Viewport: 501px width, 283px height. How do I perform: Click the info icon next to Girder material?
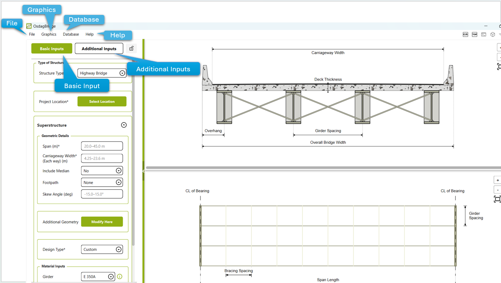pyautogui.click(x=120, y=277)
